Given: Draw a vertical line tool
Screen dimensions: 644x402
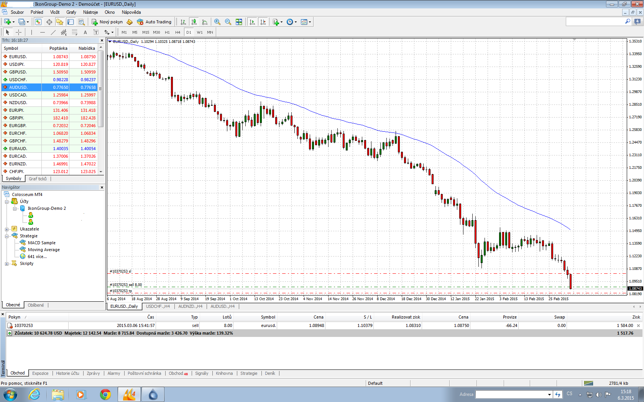Looking at the screenshot, I should [32, 32].
